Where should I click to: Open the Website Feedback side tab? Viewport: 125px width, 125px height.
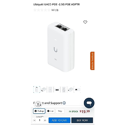(x=92, y=61)
